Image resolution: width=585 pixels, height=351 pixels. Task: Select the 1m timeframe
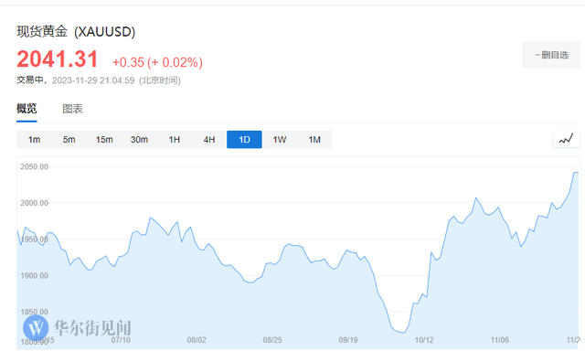34,140
